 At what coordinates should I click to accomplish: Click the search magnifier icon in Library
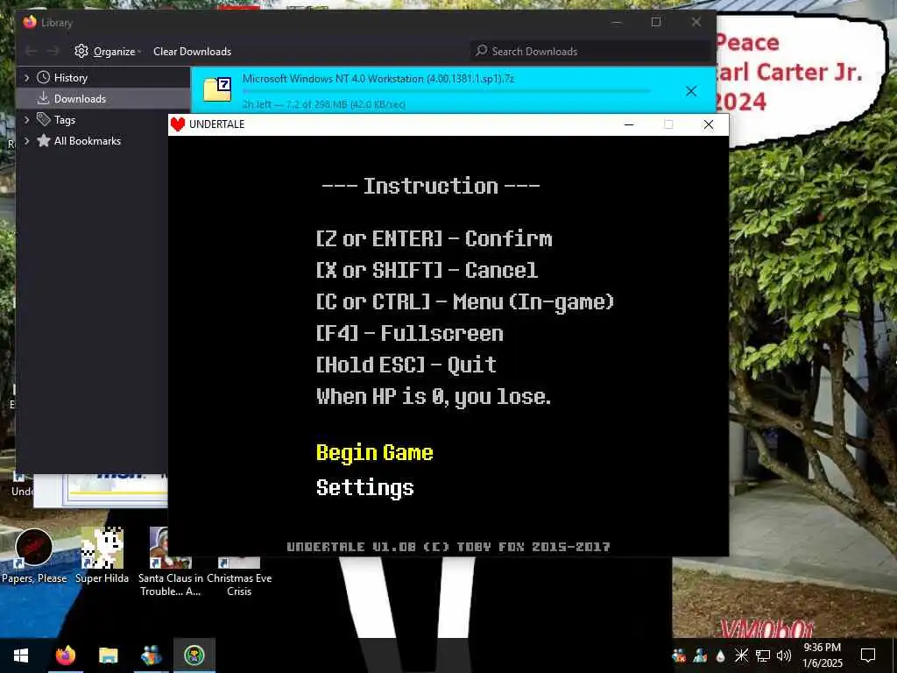point(482,51)
